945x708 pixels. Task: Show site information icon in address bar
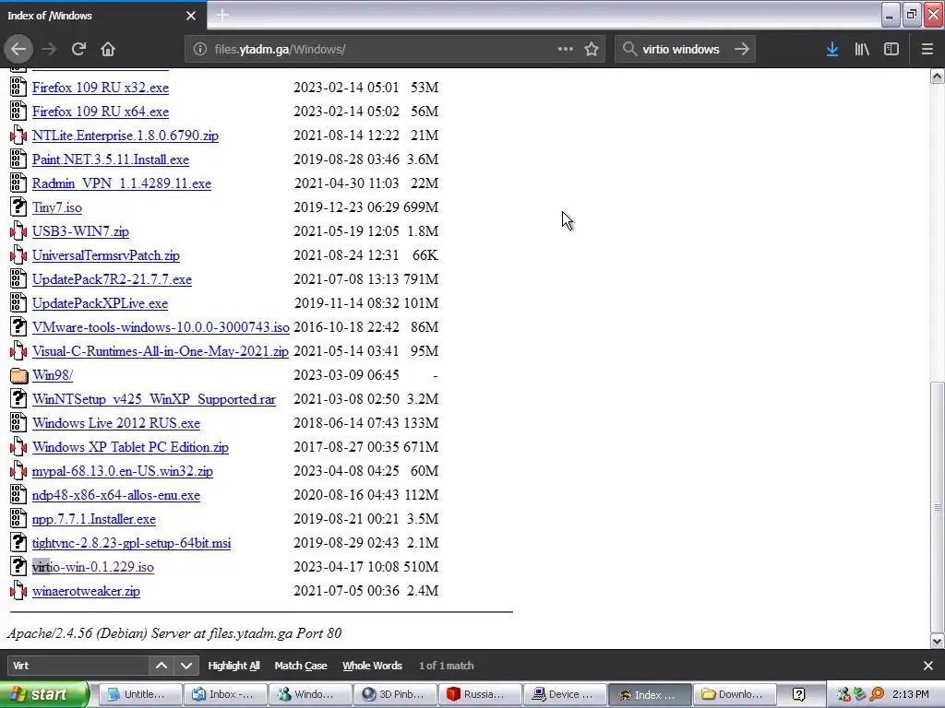point(200,50)
